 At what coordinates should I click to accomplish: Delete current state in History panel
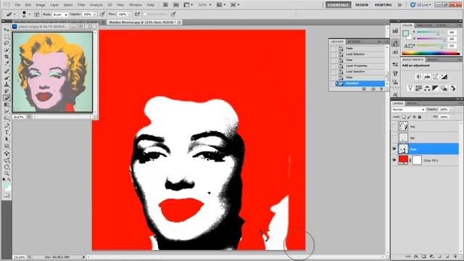381,88
